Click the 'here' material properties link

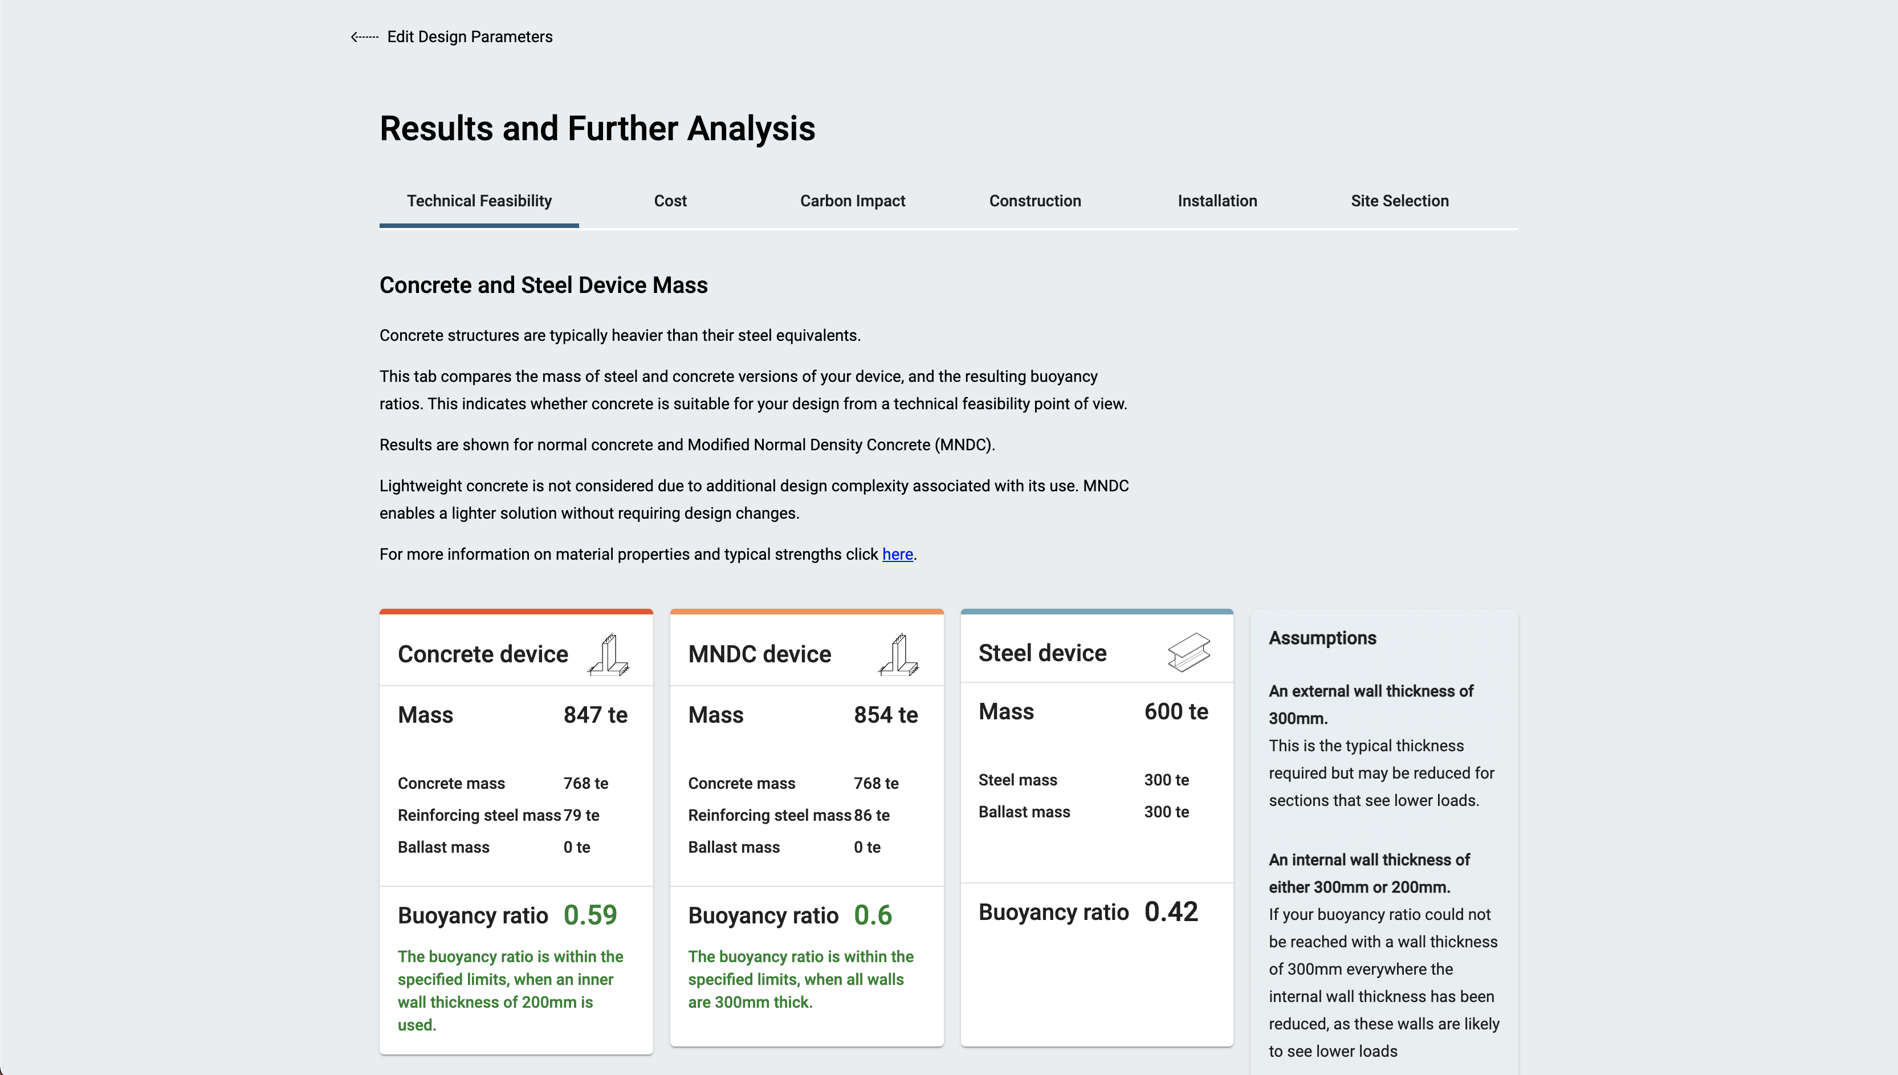click(x=897, y=555)
